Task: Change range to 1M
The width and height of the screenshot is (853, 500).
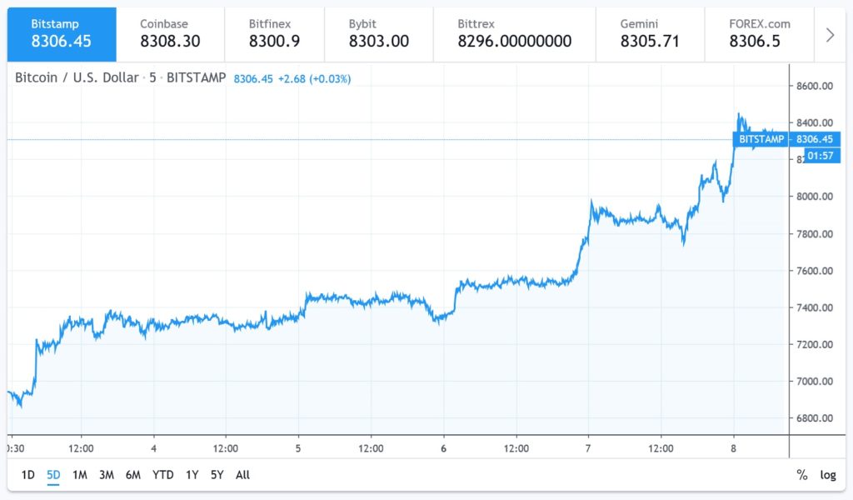Action: 80,475
